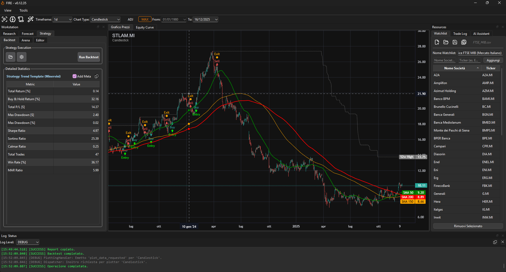The height and width of the screenshot is (272, 506).
Task: Copy statistics using icon beside Add Meta
Action: 97,76
